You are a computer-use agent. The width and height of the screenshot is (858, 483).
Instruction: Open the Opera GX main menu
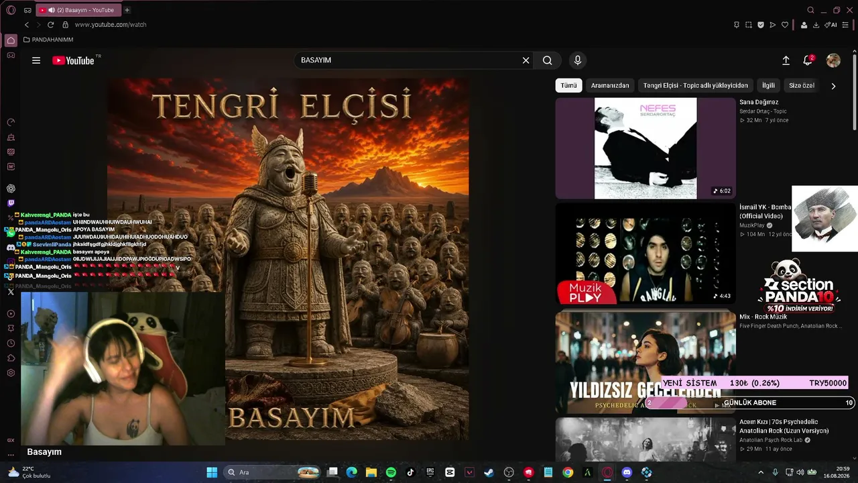11,10
